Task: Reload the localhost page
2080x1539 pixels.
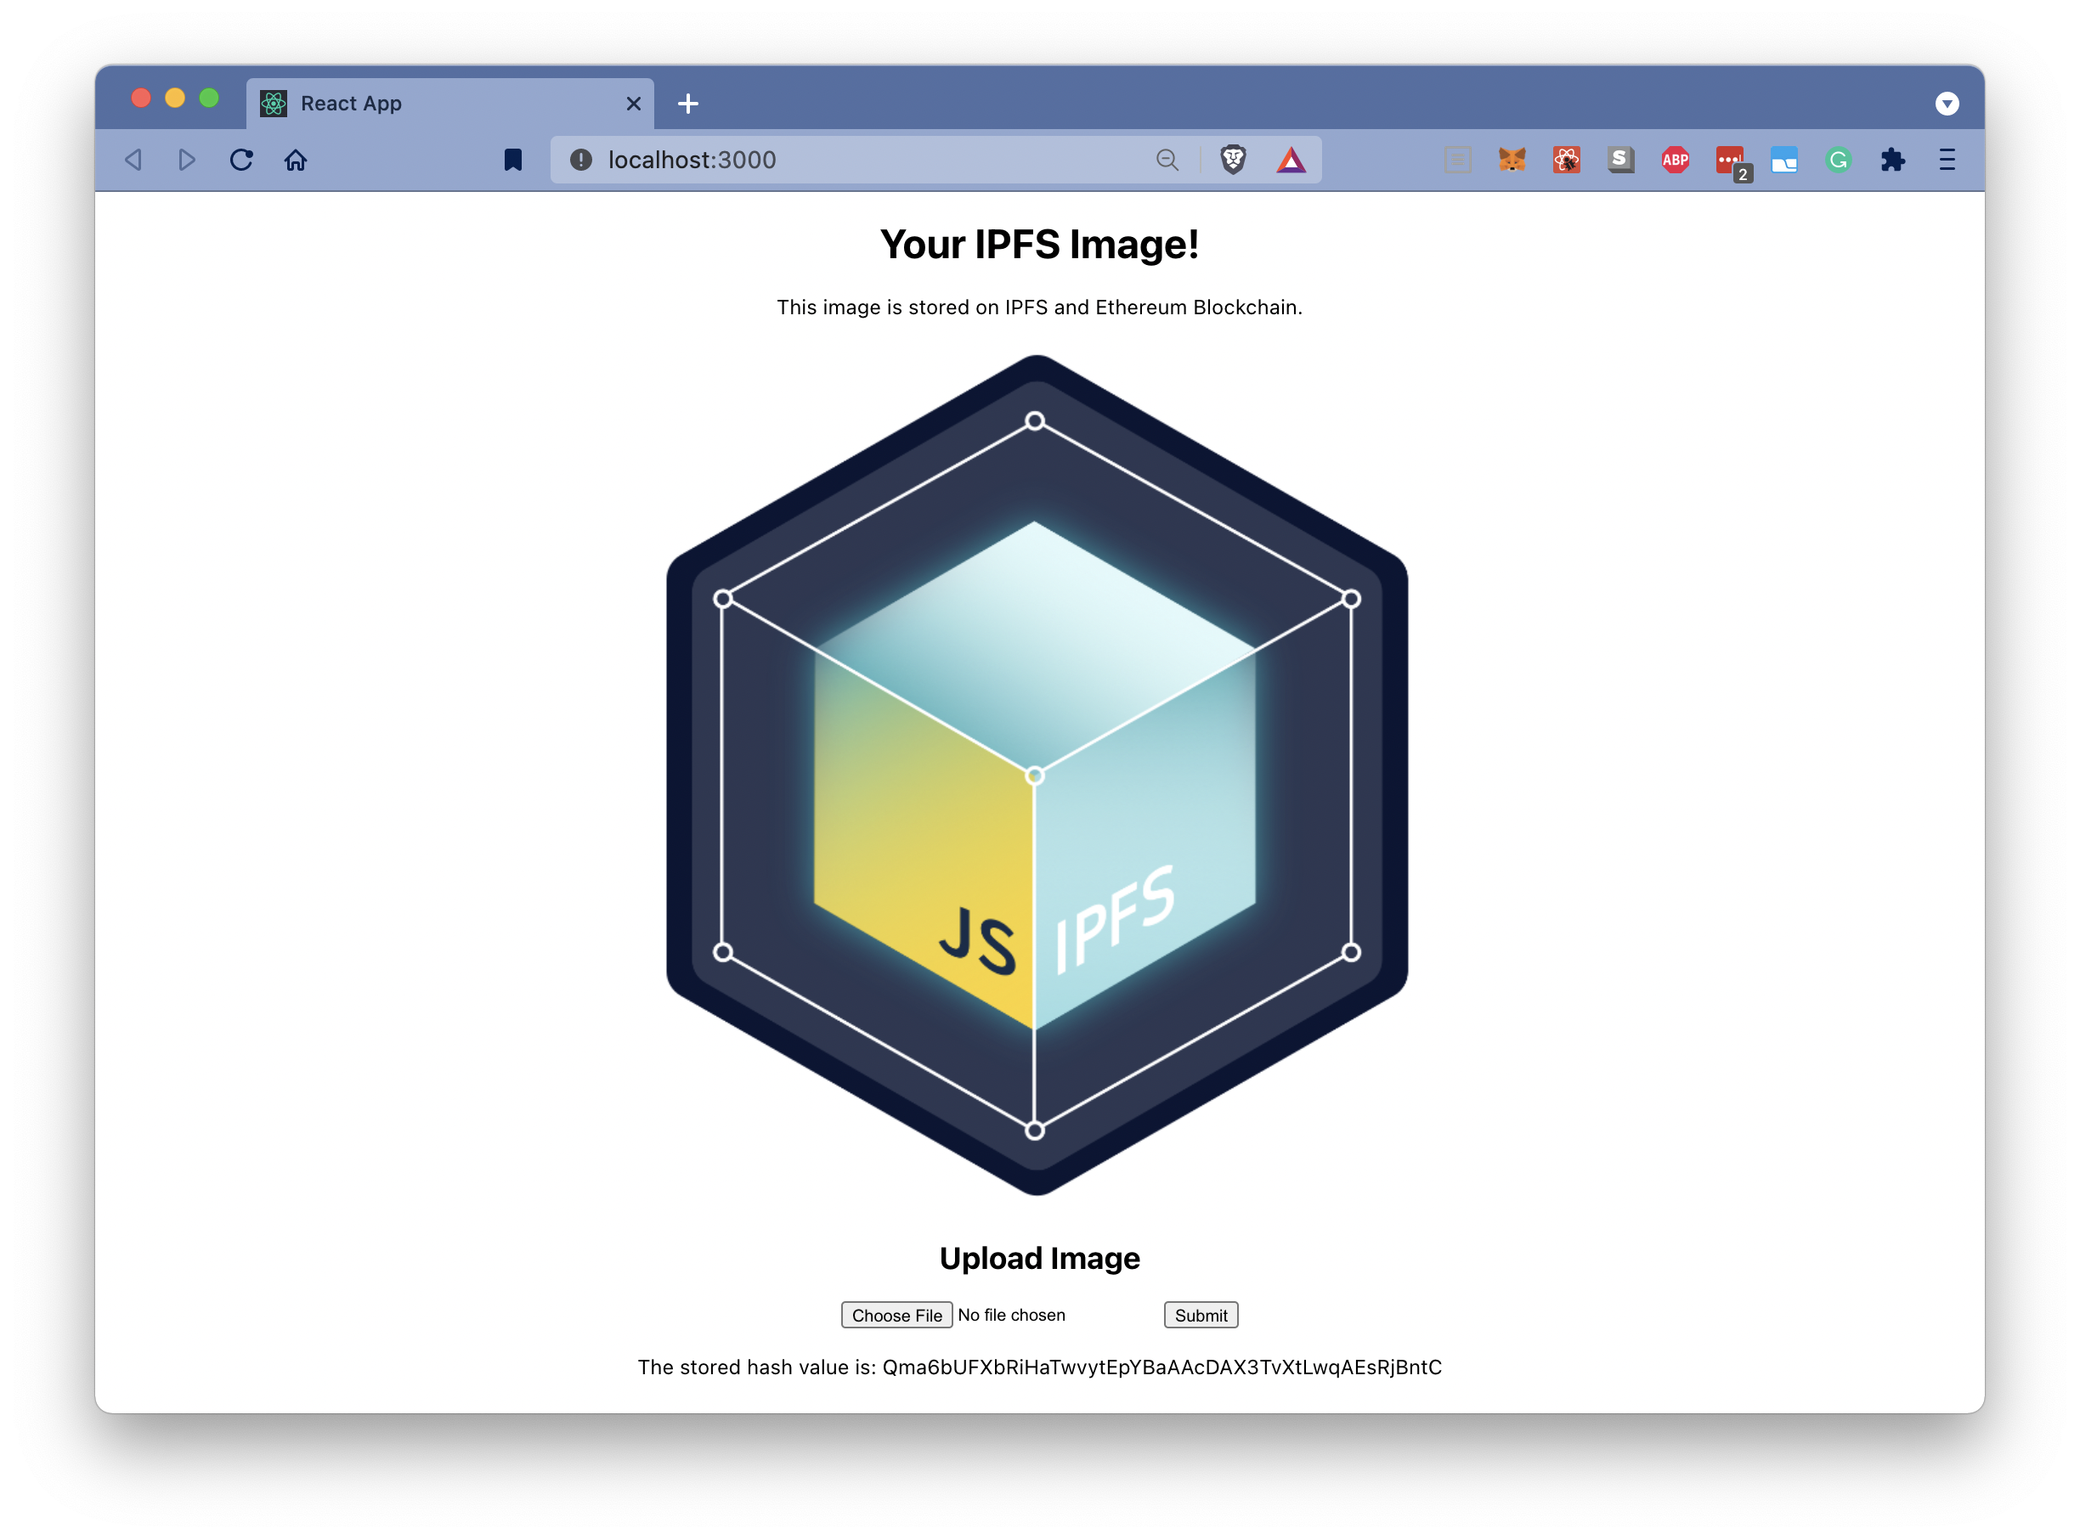Action: tap(241, 161)
